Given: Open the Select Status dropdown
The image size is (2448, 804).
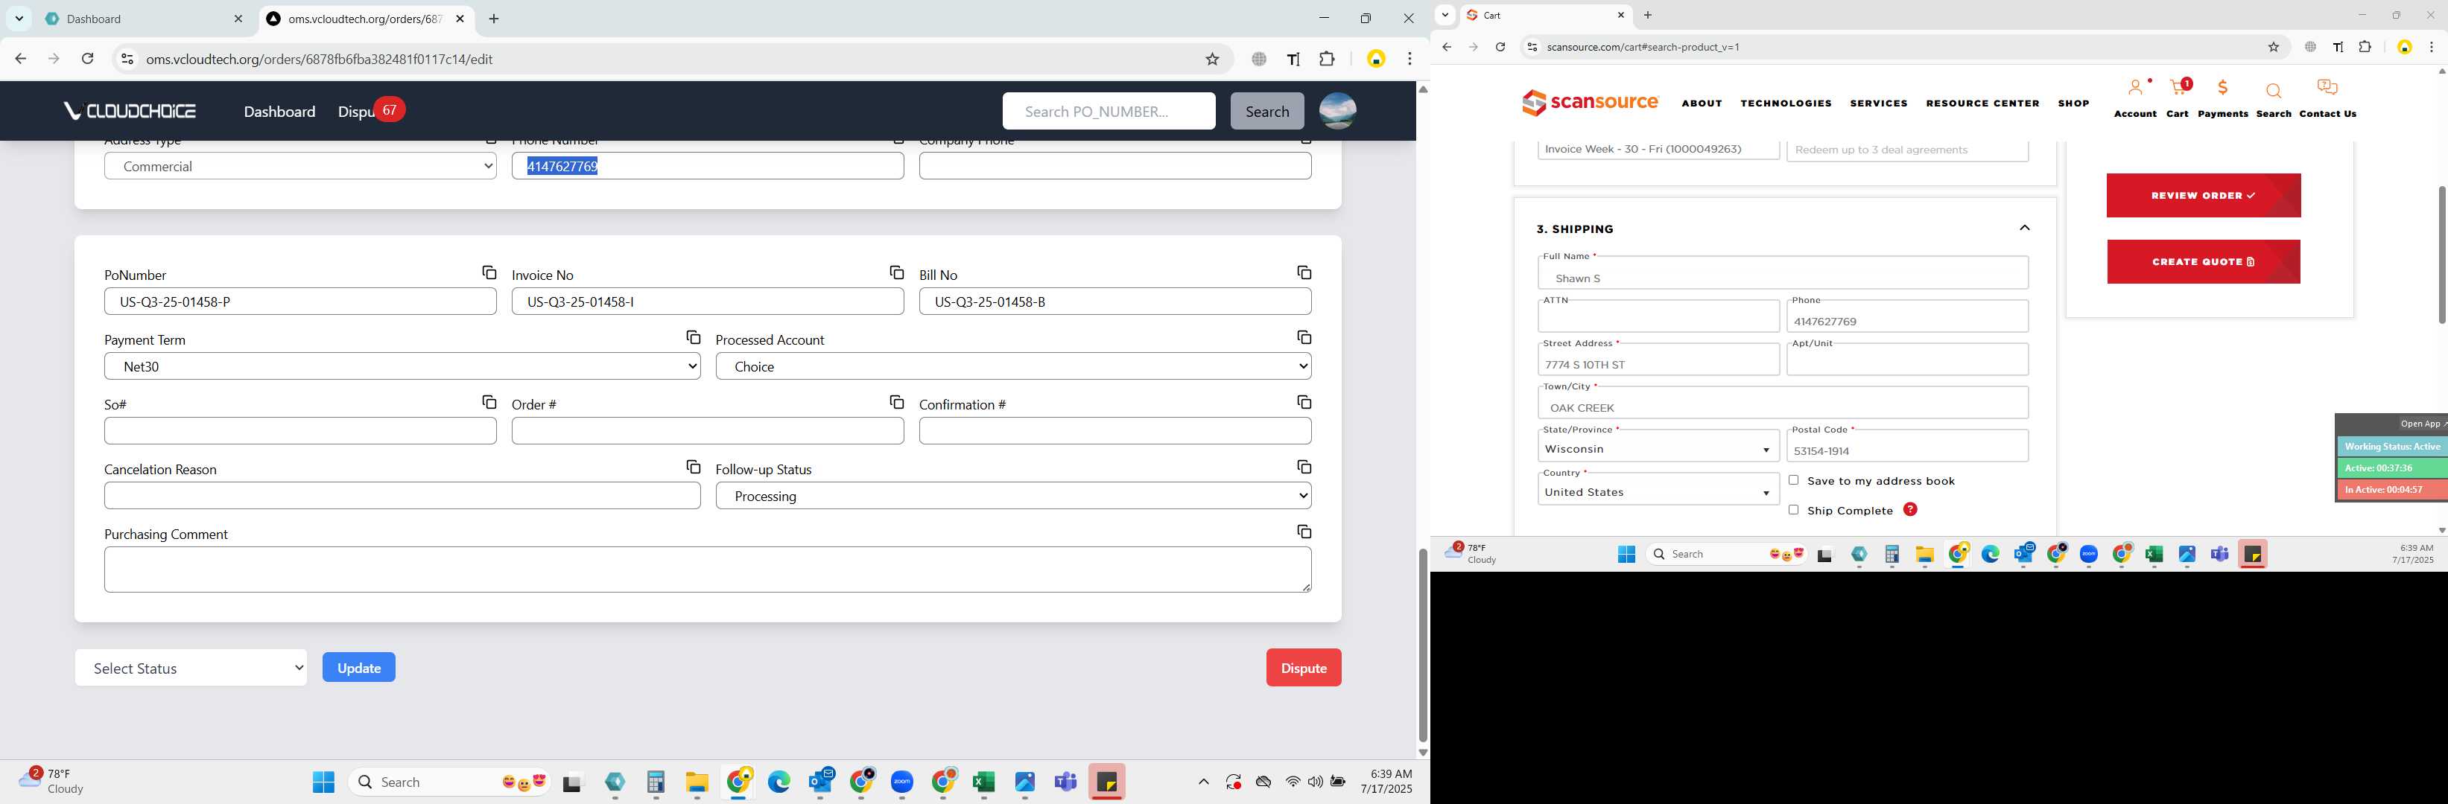Looking at the screenshot, I should click(x=191, y=669).
